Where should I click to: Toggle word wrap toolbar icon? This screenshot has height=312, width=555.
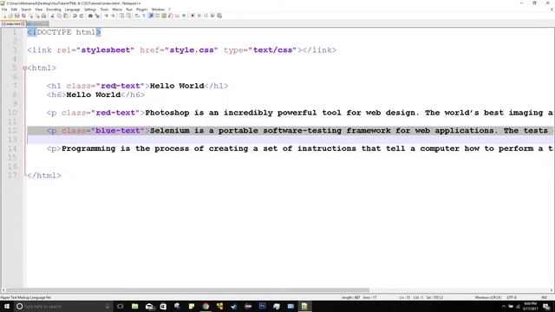point(137,16)
